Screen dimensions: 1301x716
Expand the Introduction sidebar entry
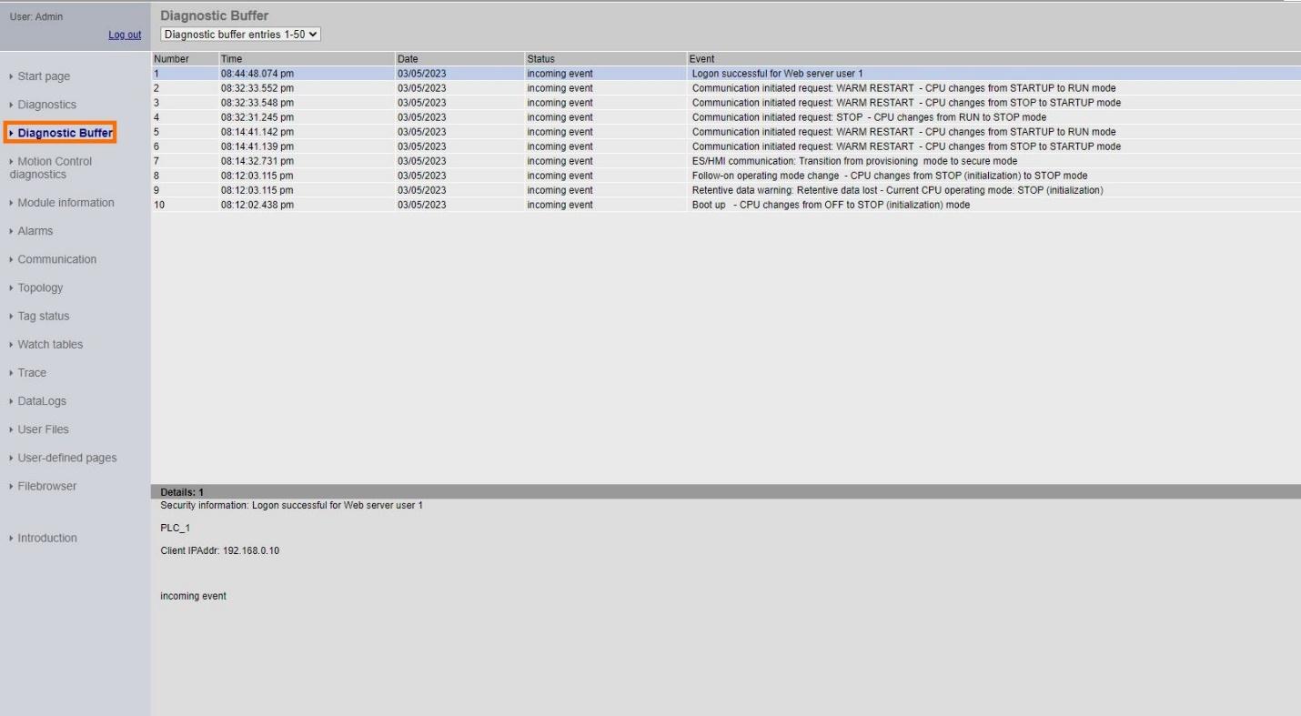coord(46,538)
